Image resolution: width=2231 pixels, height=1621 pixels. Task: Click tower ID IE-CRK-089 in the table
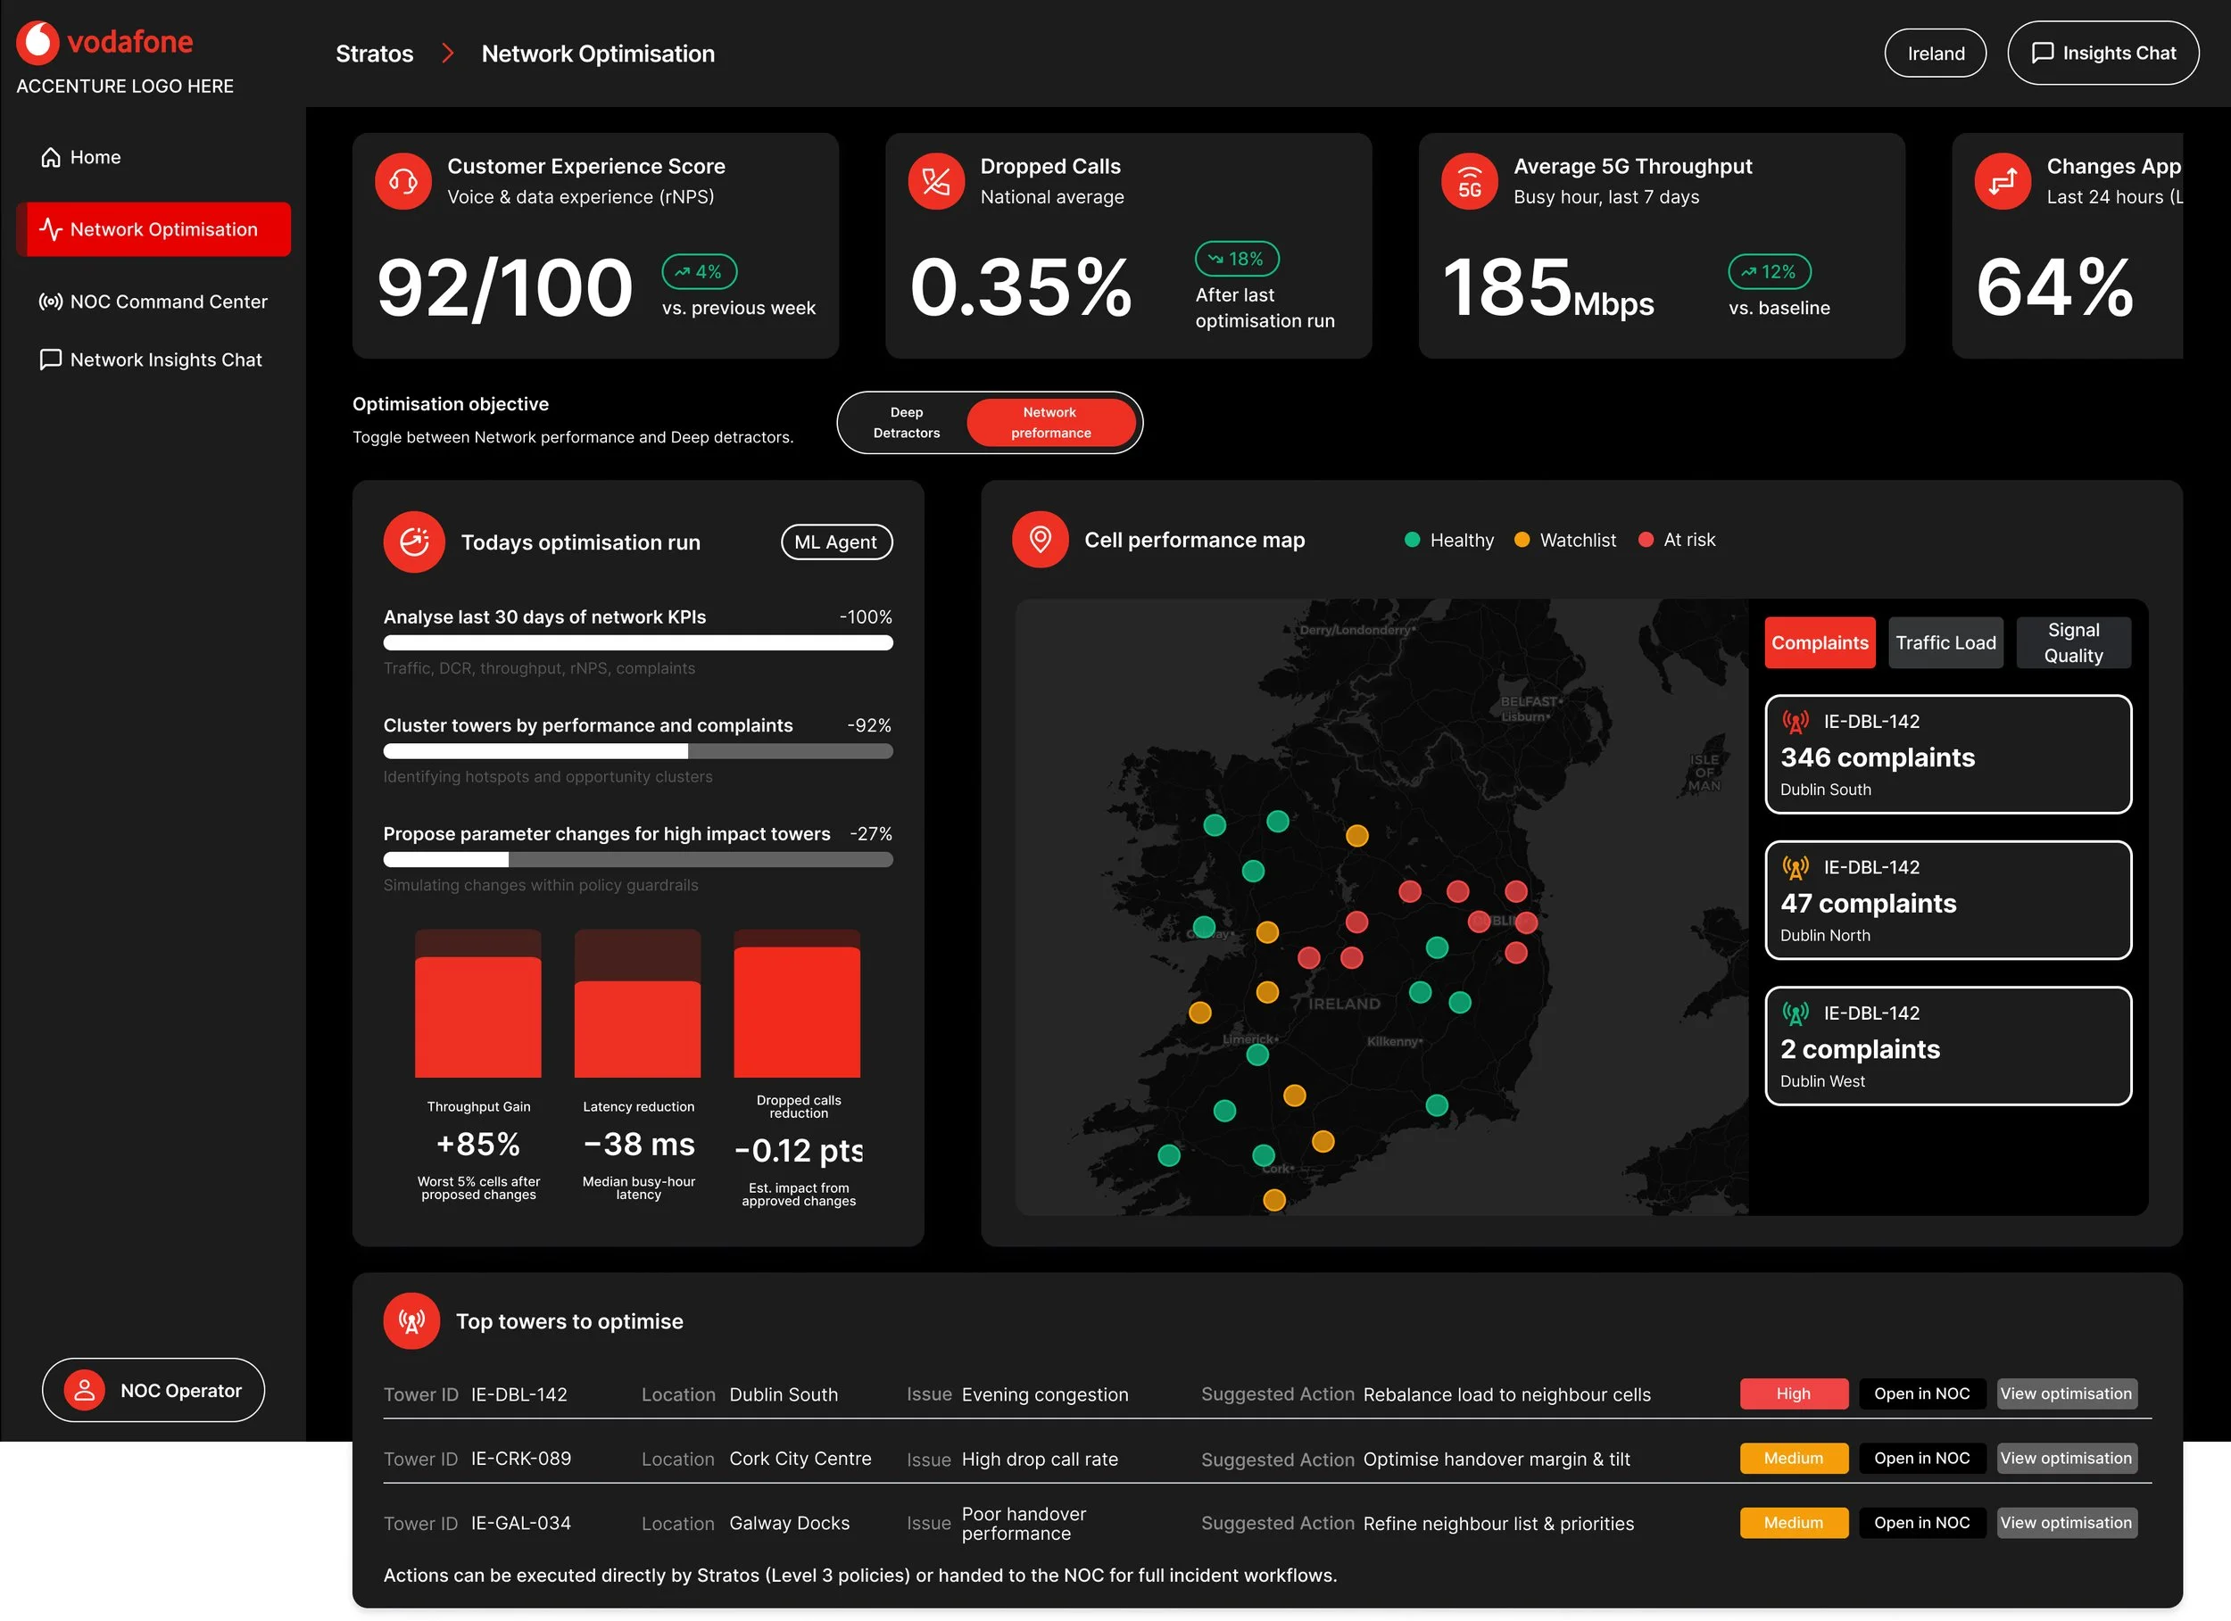click(521, 1459)
